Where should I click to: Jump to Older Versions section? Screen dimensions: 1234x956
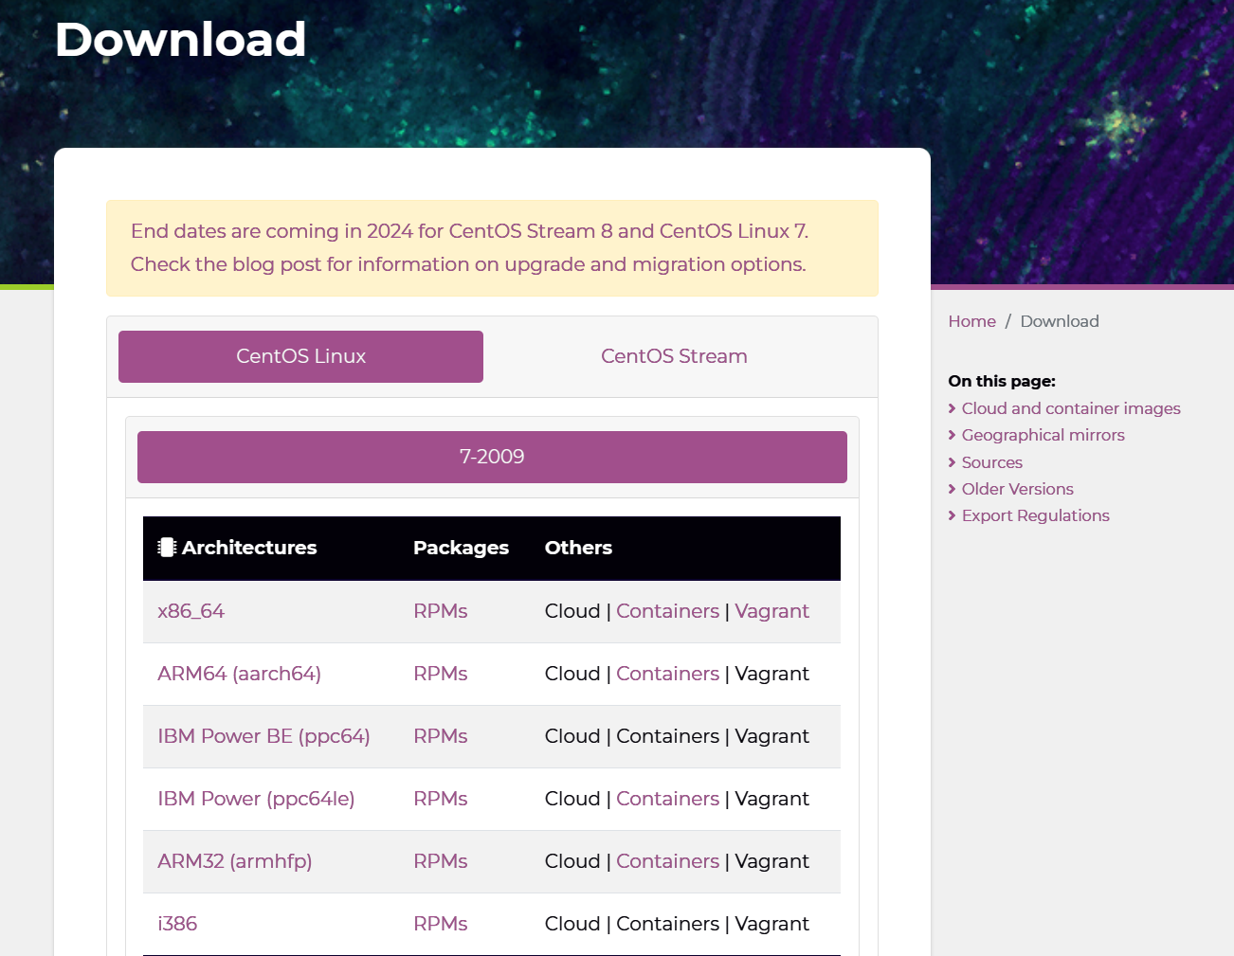tap(1017, 489)
